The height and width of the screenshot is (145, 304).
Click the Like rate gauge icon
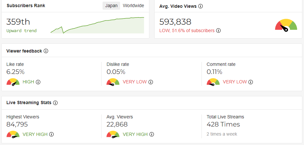coord(13,82)
